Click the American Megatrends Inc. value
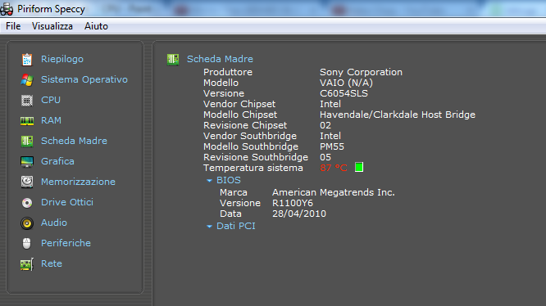The width and height of the screenshot is (546, 306). tap(334, 192)
